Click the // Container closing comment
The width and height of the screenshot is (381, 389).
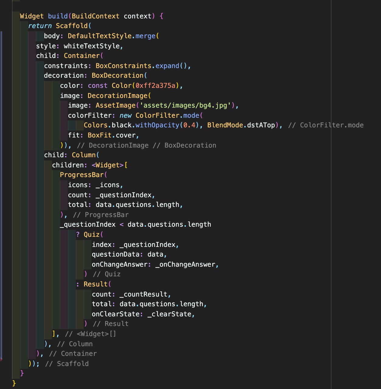73,353
